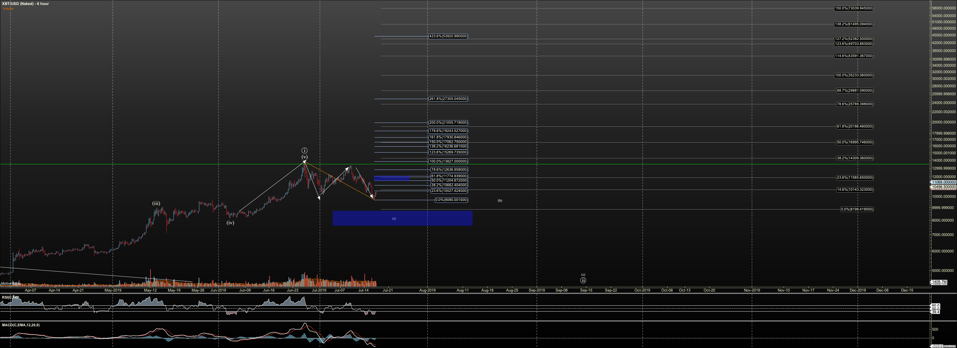Click the 38.2%(14309.360000) projection label
957x348 pixels.
pyautogui.click(x=855, y=158)
